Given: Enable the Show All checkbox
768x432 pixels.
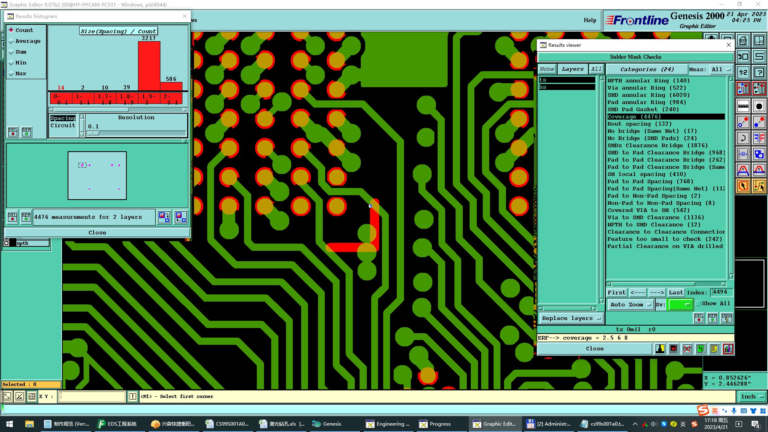Looking at the screenshot, I should (x=698, y=304).
